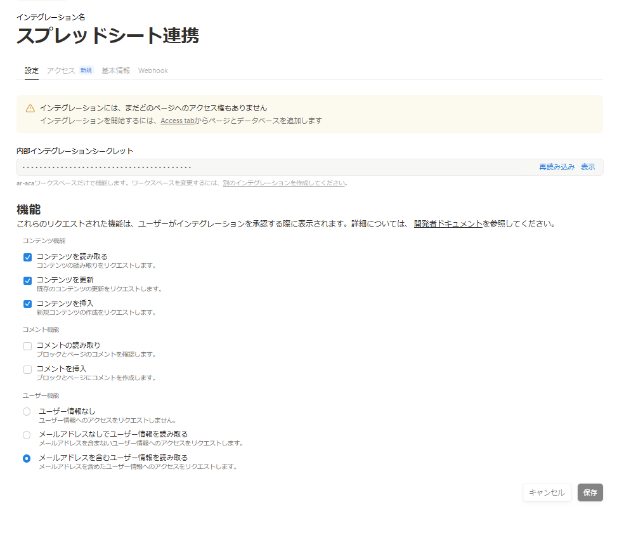Uncheck the コンテンツを更新 checkbox

[27, 281]
